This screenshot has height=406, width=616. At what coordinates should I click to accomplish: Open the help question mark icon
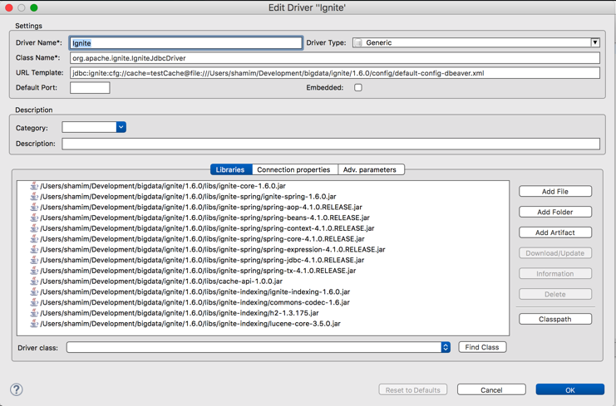point(17,389)
